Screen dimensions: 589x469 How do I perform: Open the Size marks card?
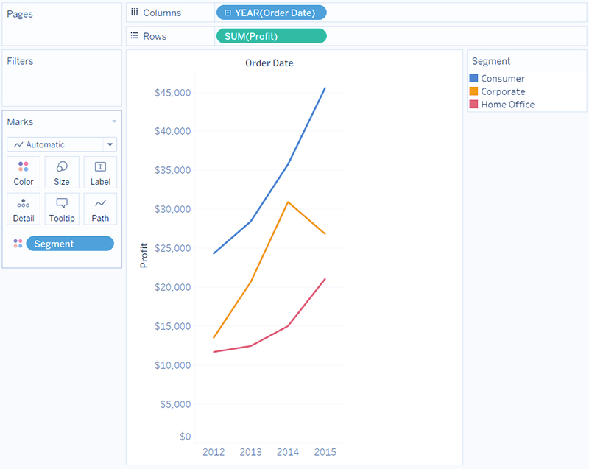(62, 172)
